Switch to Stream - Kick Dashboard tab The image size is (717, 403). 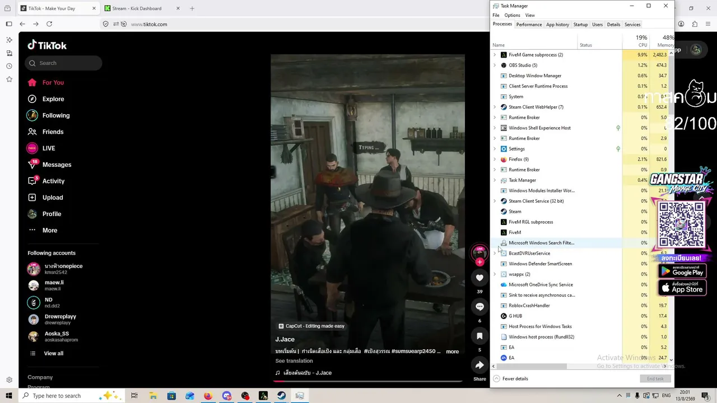point(142,8)
